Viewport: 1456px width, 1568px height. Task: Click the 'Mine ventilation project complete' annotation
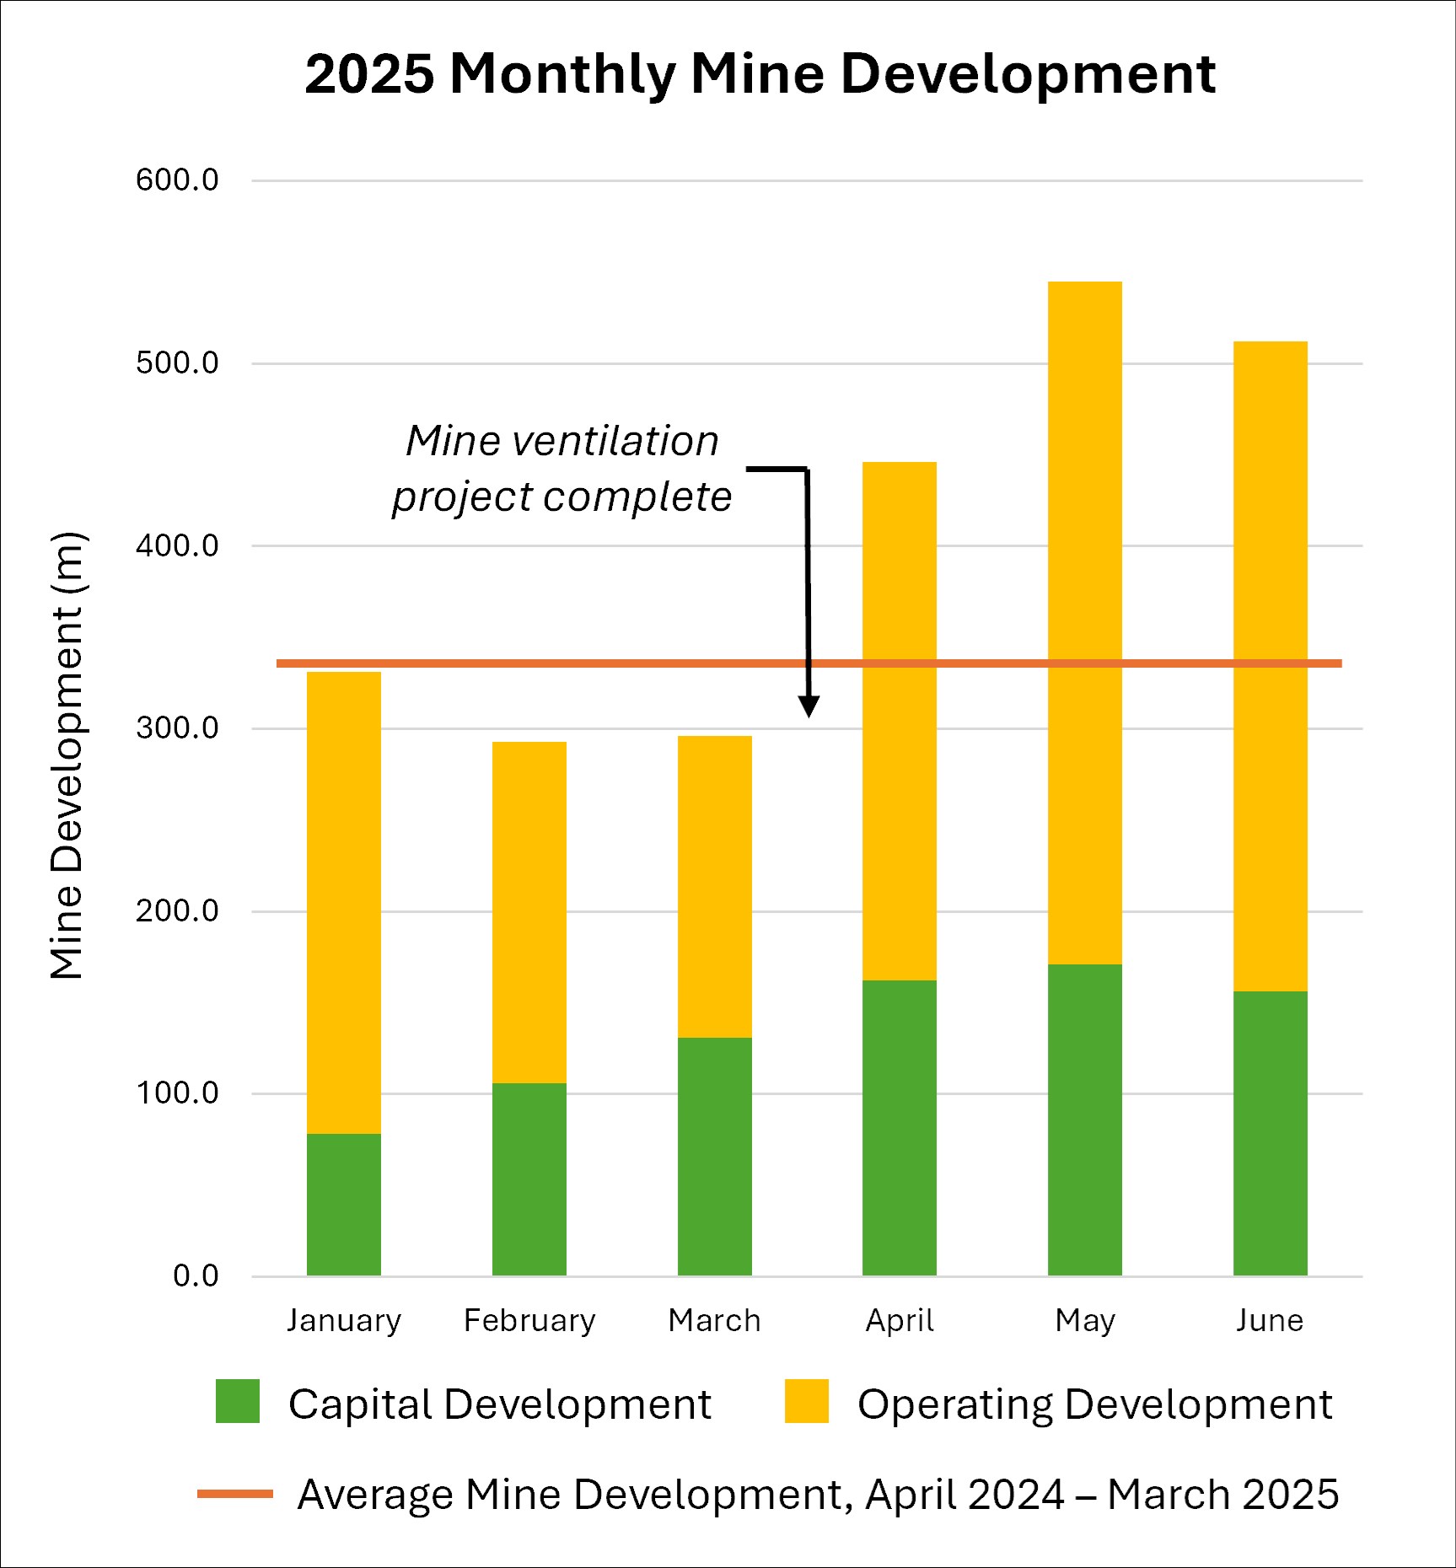(561, 470)
